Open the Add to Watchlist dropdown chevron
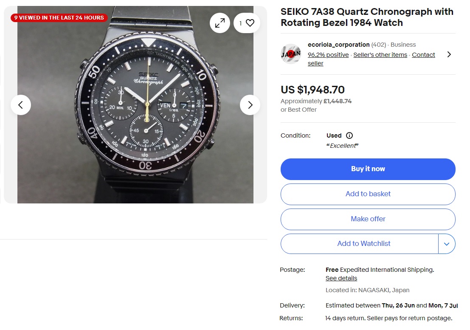The width and height of the screenshot is (470, 330). click(447, 244)
